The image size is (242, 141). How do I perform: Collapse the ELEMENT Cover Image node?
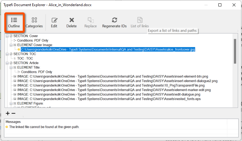[x=11, y=45]
